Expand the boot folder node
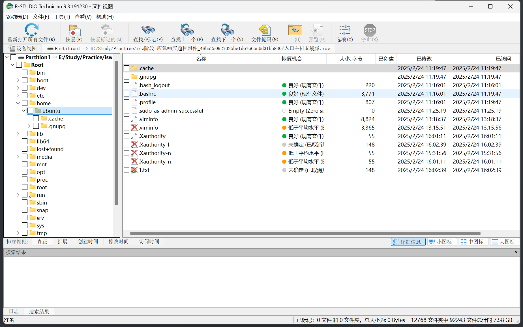523x327 pixels. tap(18, 80)
